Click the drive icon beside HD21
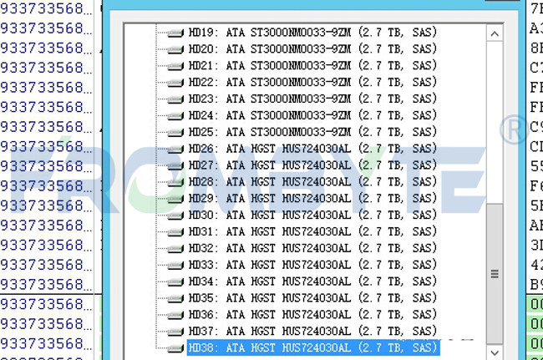Screen dimensions: 543x360 pyautogui.click(x=175, y=67)
